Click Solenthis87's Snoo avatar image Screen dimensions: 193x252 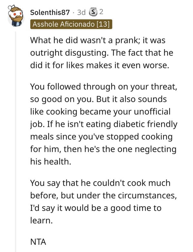(x=16, y=16)
